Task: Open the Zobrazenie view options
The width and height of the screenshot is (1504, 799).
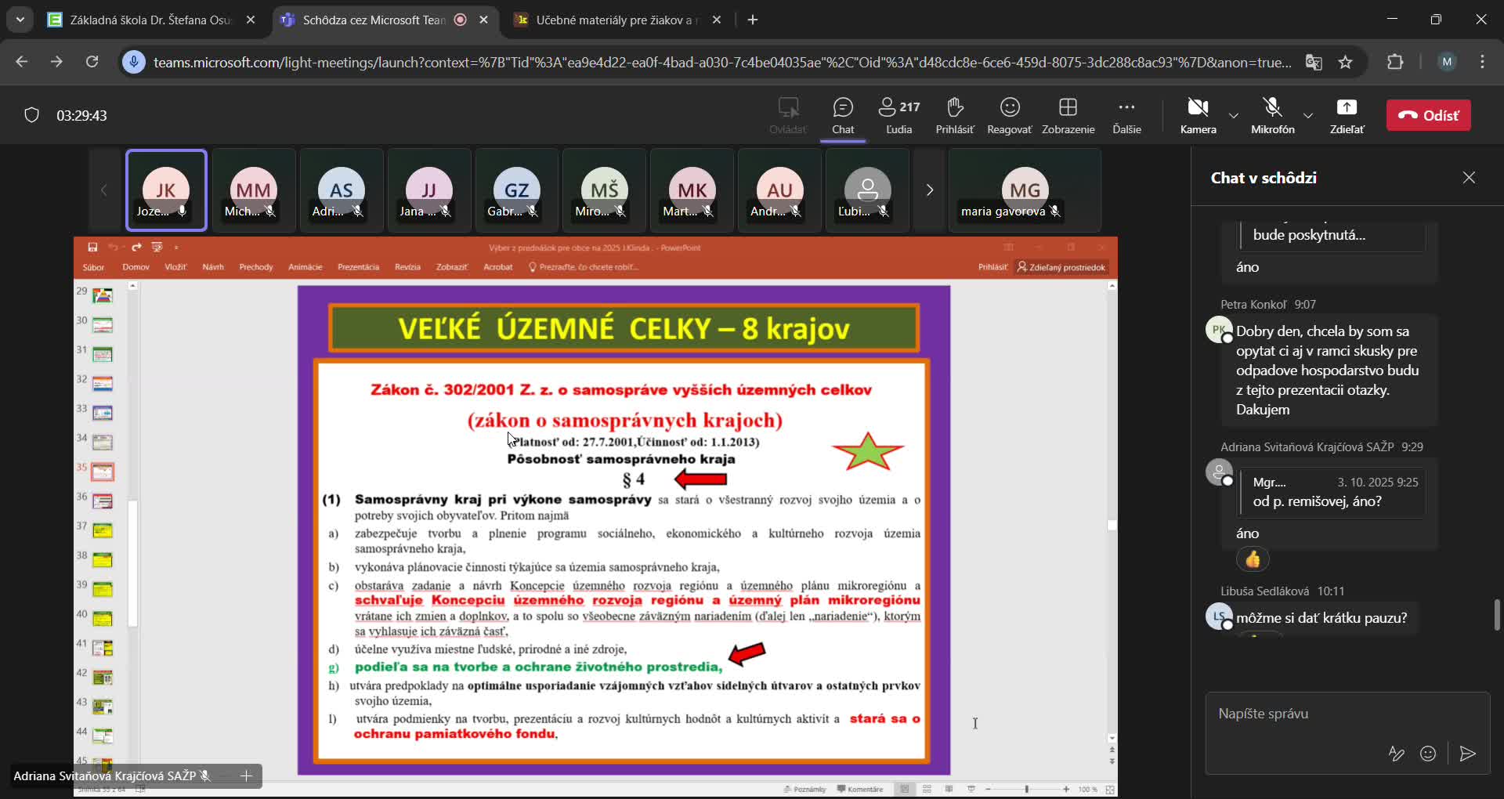Action: tap(1068, 115)
